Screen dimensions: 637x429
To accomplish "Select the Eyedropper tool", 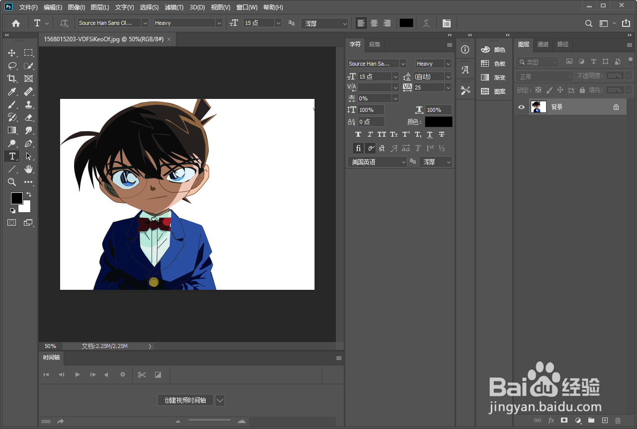I will (12, 91).
